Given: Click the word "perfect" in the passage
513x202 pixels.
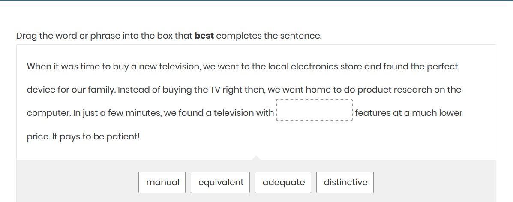Looking at the screenshot, I should coord(442,67).
